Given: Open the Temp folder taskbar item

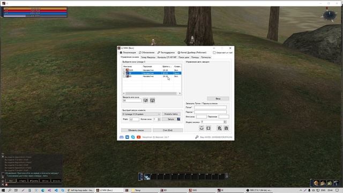Looking at the screenshot, I should pos(144,190).
